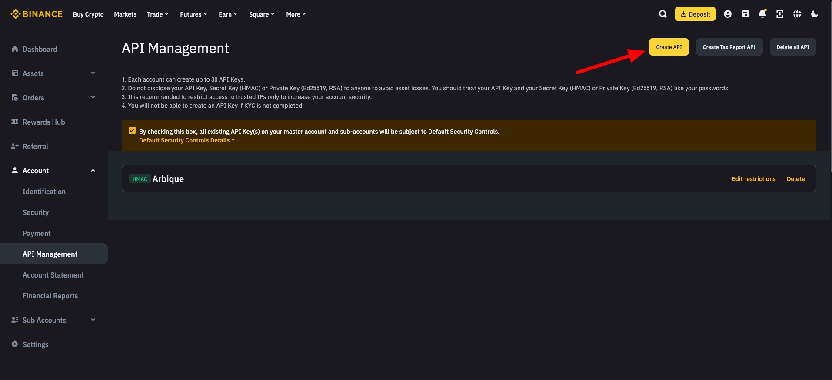832x380 pixels.
Task: Open the Markets menu item
Action: coord(125,14)
